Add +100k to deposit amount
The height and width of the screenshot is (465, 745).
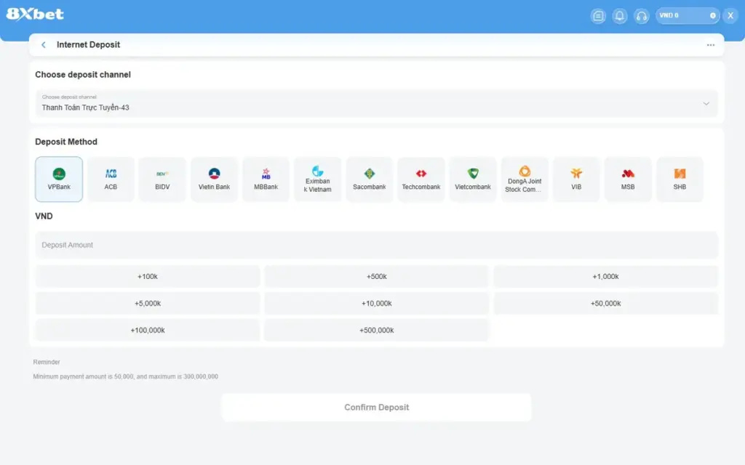(x=148, y=277)
